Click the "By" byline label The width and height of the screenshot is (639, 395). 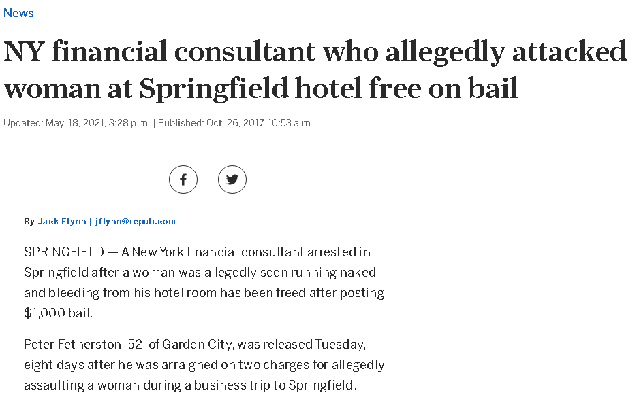(x=29, y=222)
